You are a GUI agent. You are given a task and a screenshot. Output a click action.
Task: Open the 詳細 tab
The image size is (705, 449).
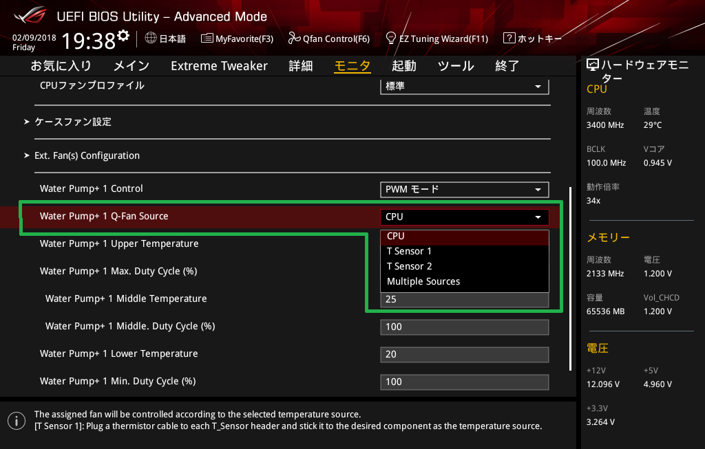pos(300,65)
